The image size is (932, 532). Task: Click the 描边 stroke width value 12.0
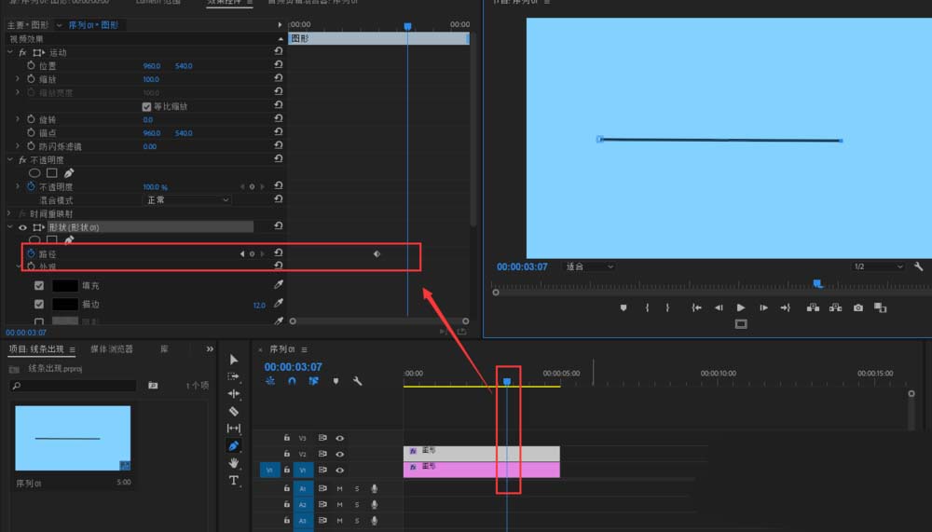pos(259,305)
